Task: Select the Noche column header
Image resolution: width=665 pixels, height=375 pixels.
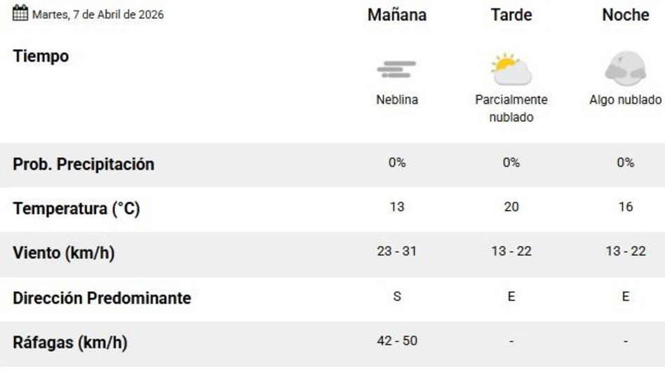Action: point(625,15)
